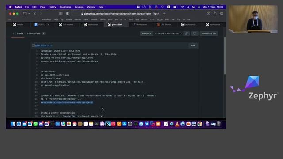
Task: Open the west bookmark in favorites bar
Action: click(x=167, y=19)
